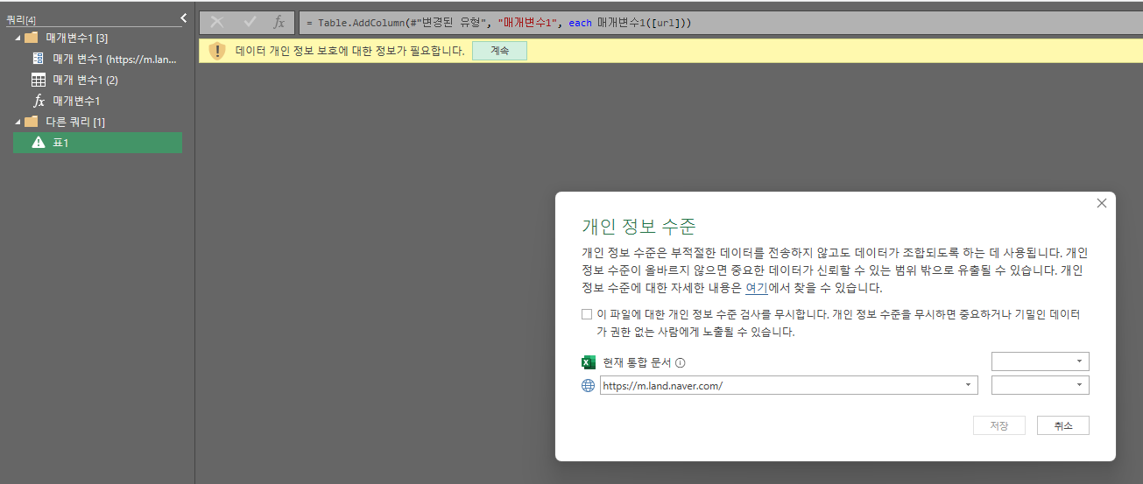Click the globe icon beside the URL field

[x=589, y=385]
